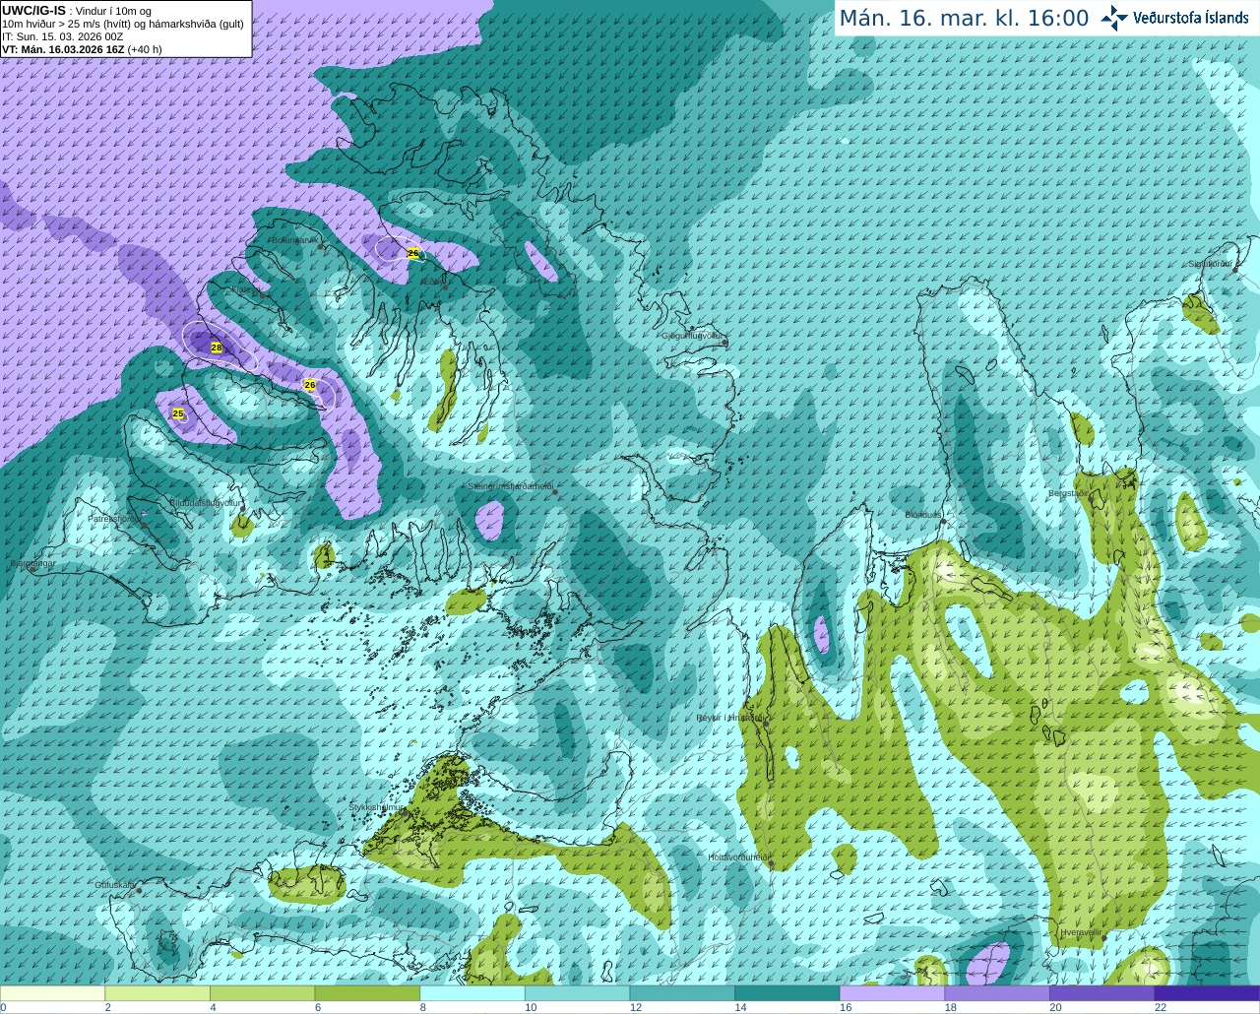Select the 10–12 m/s legend color swatch

pos(577,993)
